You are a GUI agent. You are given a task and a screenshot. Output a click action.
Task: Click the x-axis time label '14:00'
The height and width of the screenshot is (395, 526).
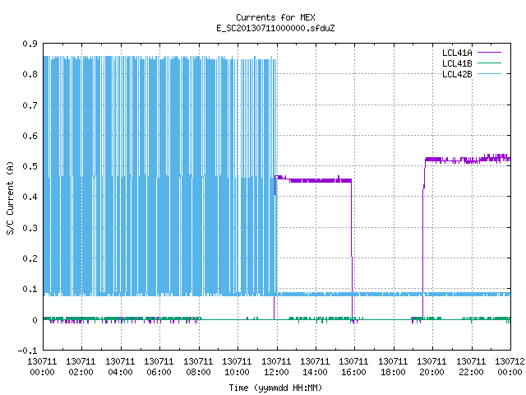[315, 372]
